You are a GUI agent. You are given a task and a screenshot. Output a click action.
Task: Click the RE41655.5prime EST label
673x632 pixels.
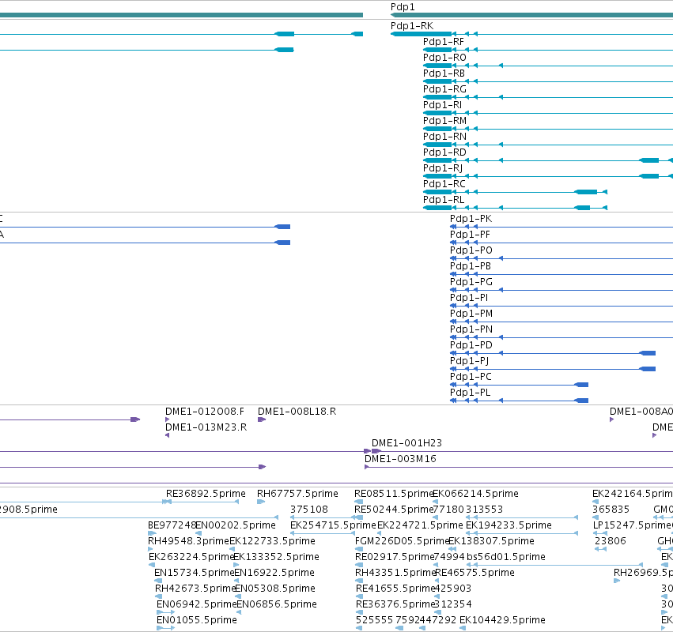[x=395, y=589]
